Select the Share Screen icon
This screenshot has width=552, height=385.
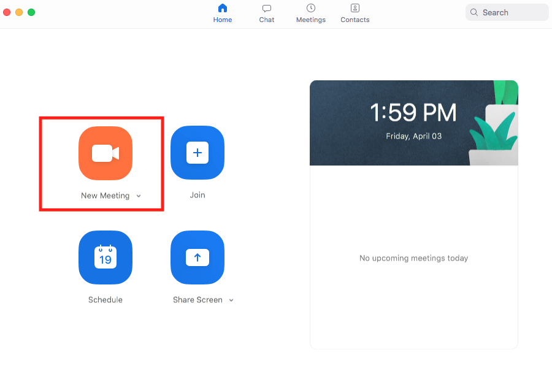[197, 257]
